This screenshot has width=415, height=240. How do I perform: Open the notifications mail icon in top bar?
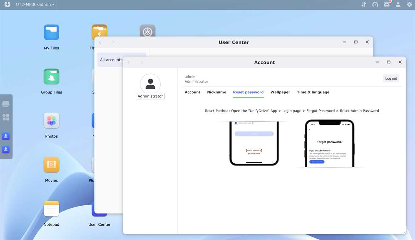tap(387, 5)
